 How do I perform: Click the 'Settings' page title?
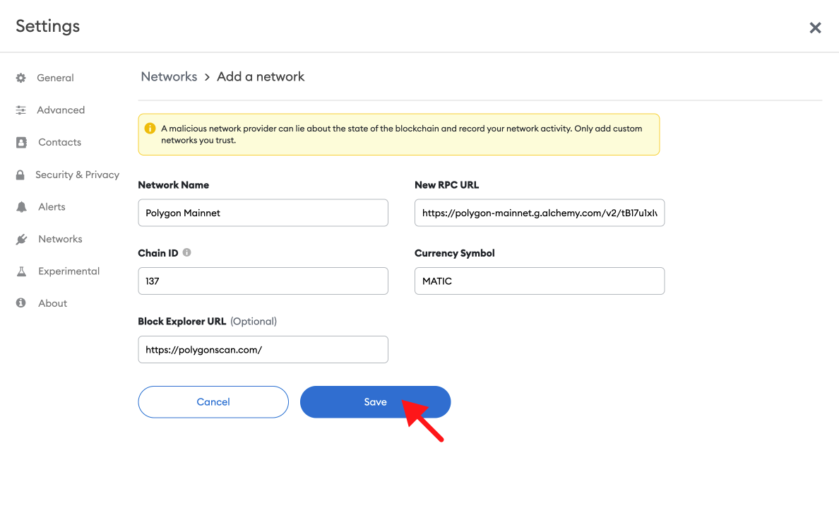47,26
